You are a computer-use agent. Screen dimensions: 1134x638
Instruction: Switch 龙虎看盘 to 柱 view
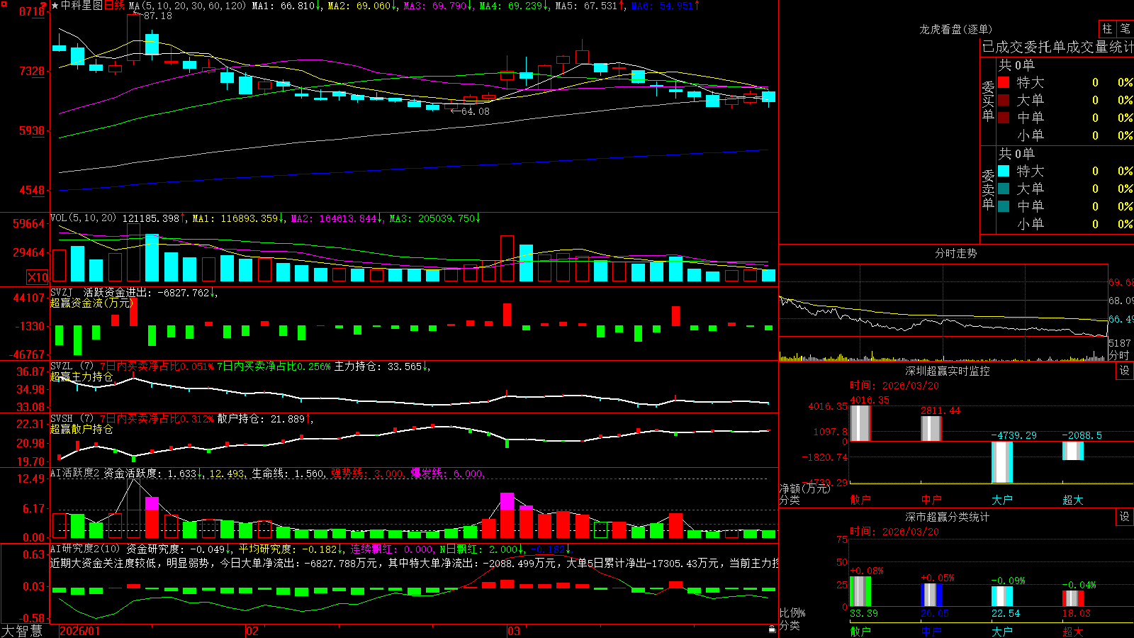pos(1107,28)
